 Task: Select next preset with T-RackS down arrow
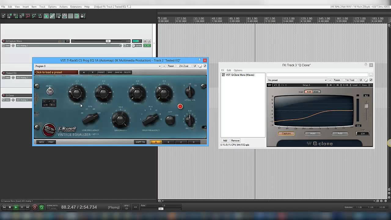point(93,72)
